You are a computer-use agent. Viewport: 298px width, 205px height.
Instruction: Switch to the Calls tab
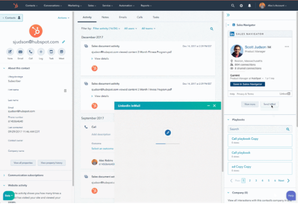[x=140, y=17]
